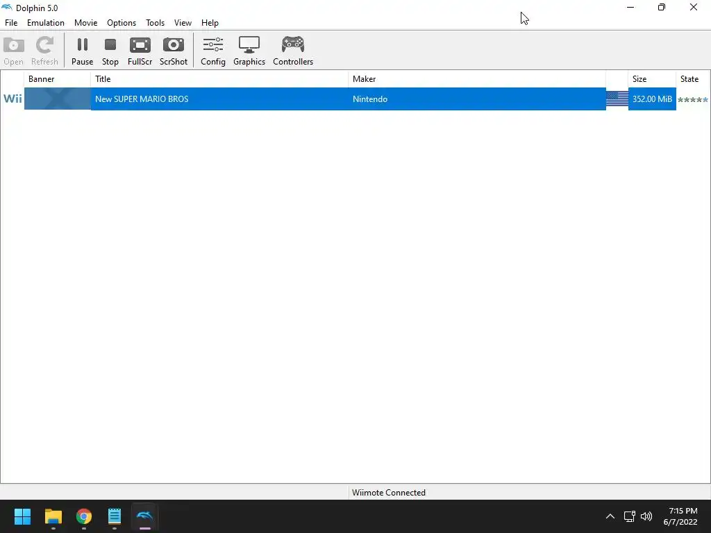Sort games by Maker column header
This screenshot has height=533, width=711.
pyautogui.click(x=477, y=79)
